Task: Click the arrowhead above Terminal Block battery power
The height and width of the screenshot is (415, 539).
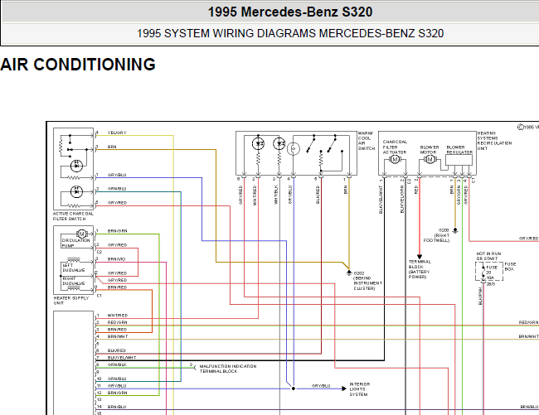Action: click(420, 257)
